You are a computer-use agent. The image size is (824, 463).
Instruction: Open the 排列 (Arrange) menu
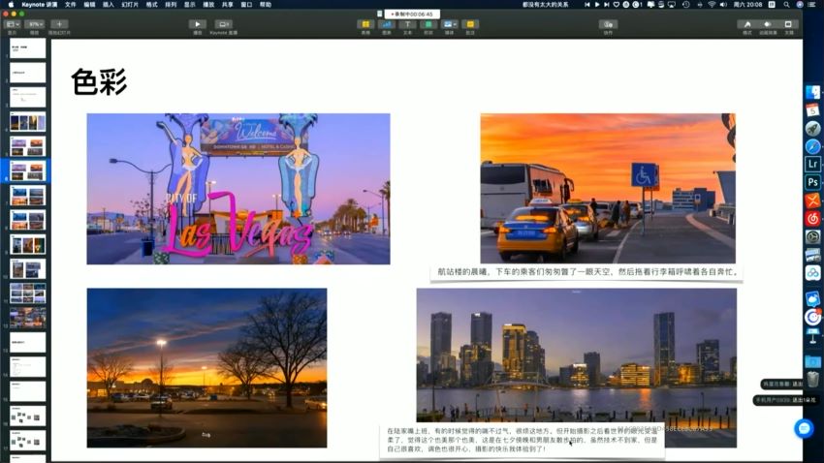171,4
